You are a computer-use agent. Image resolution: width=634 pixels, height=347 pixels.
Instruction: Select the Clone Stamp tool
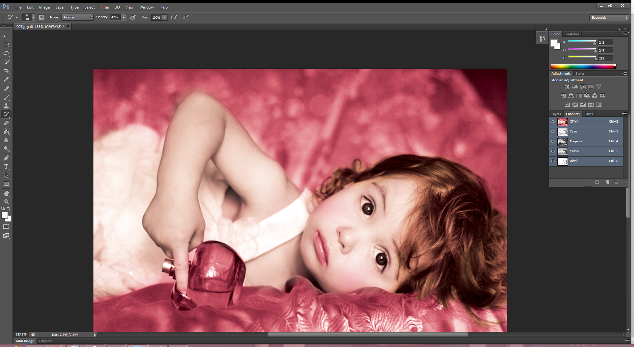(x=6, y=106)
